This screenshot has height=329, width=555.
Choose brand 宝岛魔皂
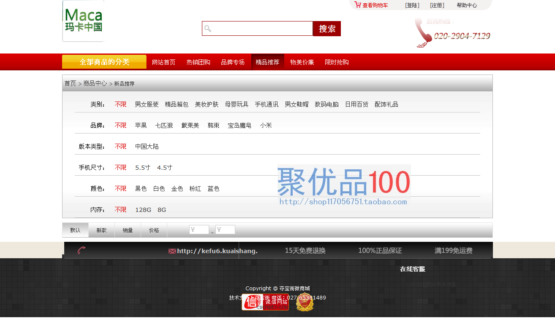239,125
